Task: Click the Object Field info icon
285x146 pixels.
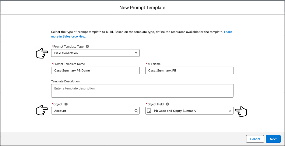Action: click(167, 104)
